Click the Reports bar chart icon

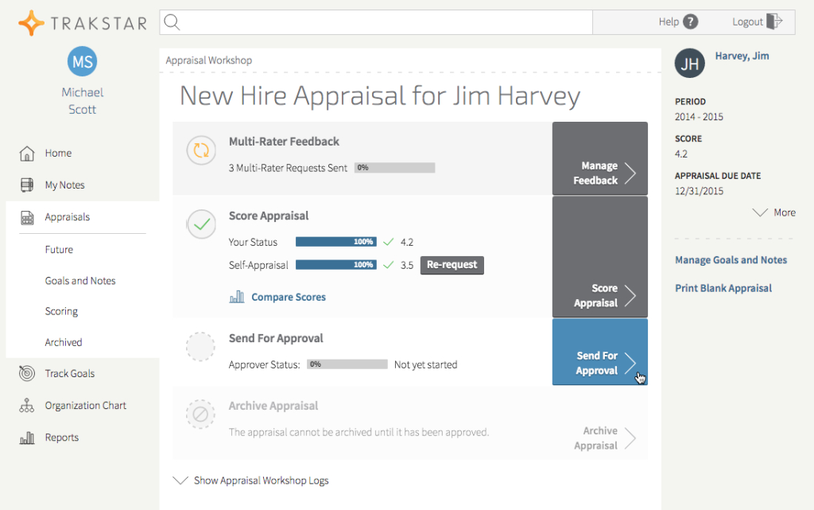click(27, 438)
